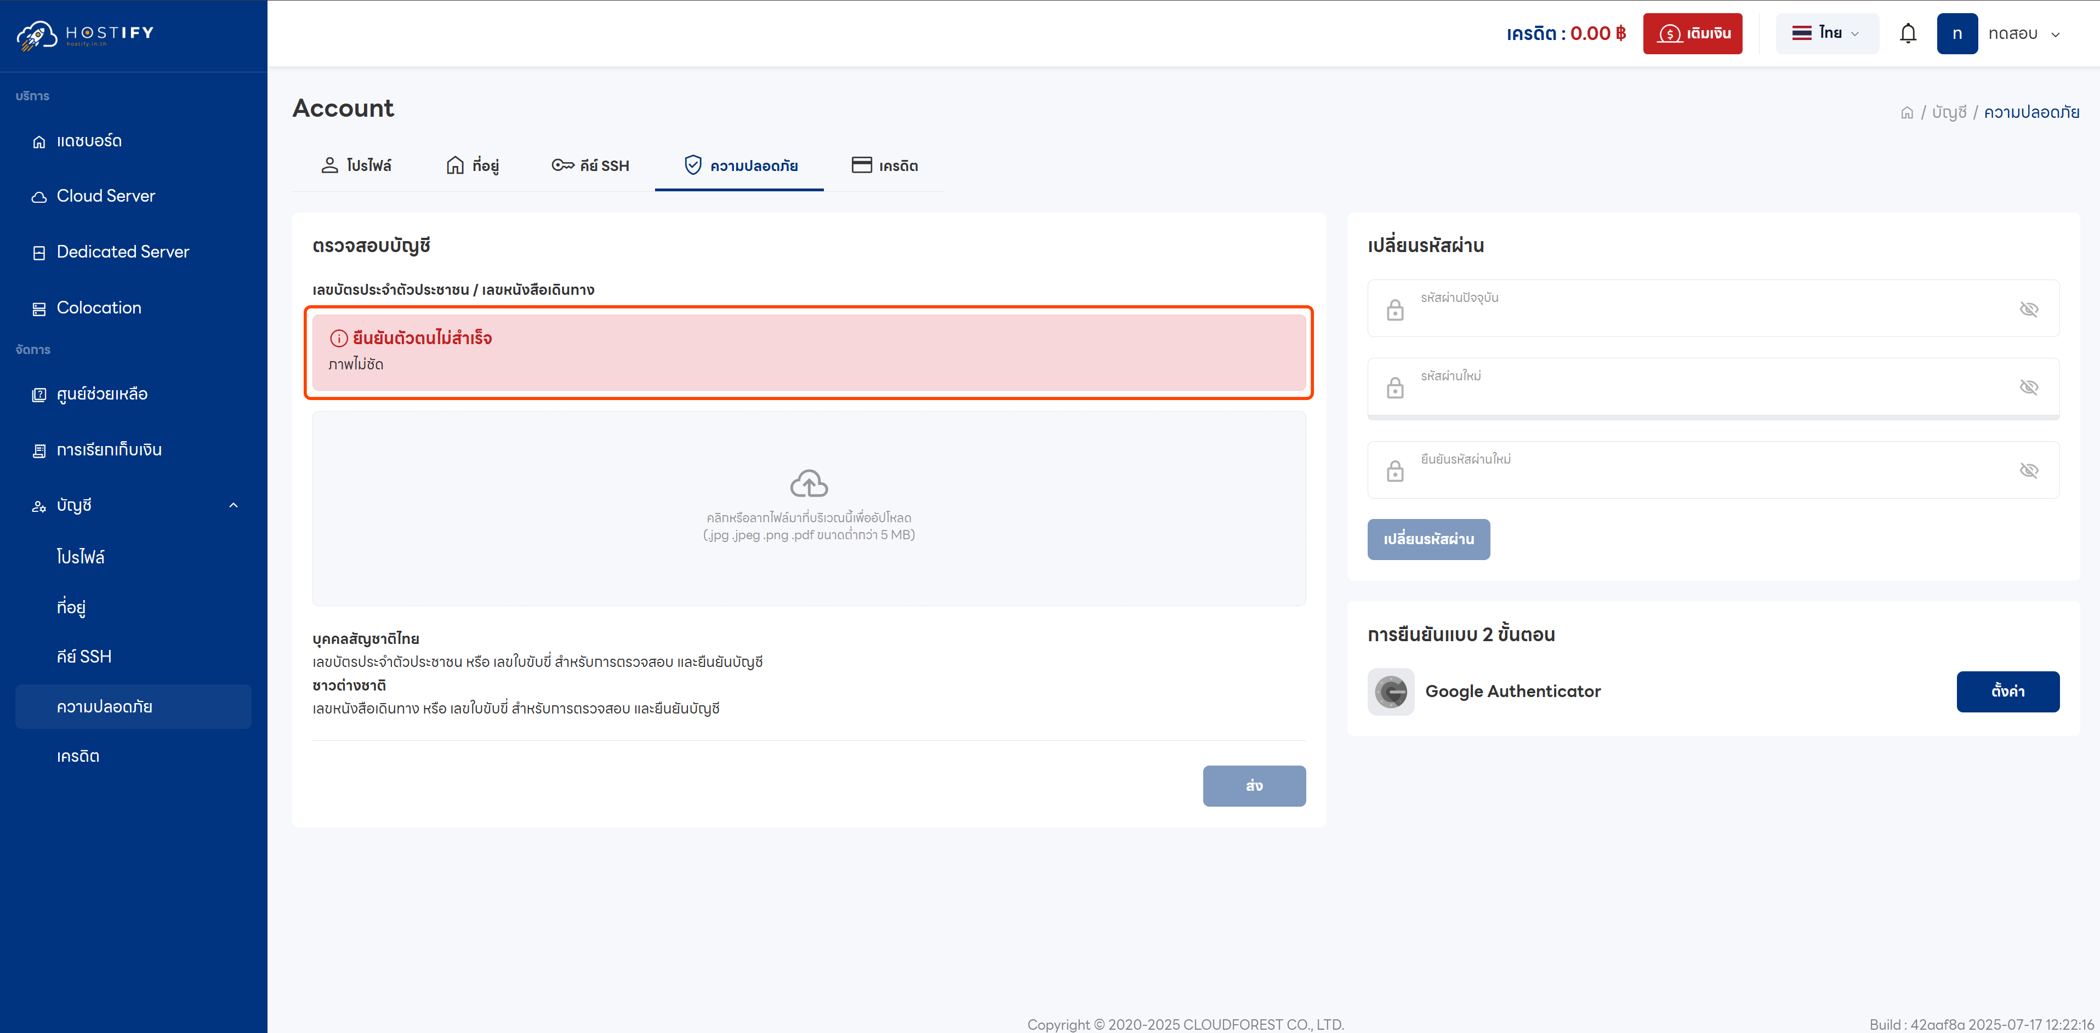Open การเรียกเก็บเงิน billing section
The width and height of the screenshot is (2100, 1033).
(x=109, y=449)
